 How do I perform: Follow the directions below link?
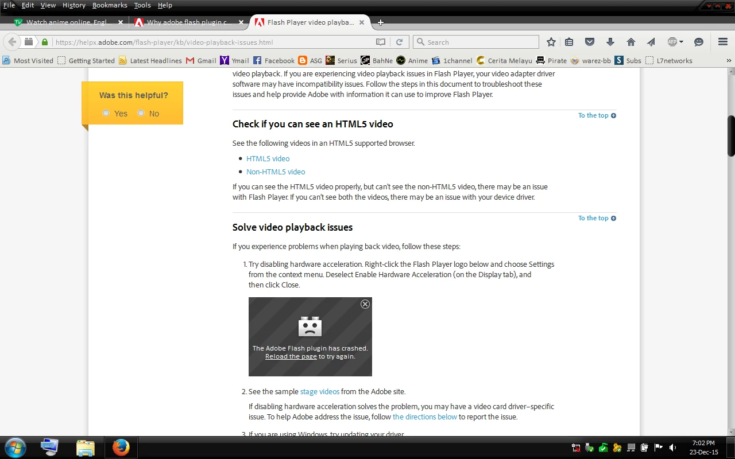tap(425, 417)
